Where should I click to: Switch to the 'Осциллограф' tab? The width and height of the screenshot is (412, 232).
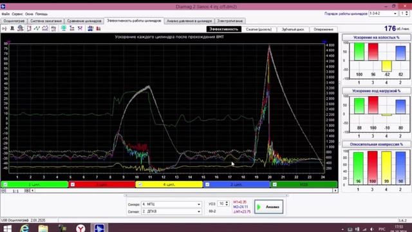14,21
